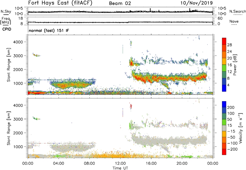Click the 'Fort Hays East (fitACF)' title

(60, 3)
